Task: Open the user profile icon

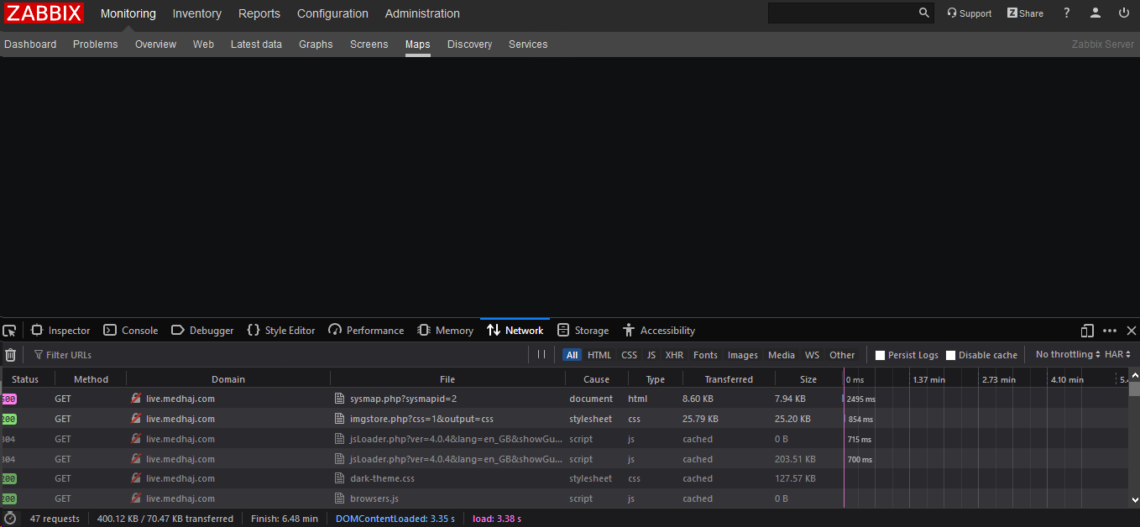Action: click(x=1096, y=13)
